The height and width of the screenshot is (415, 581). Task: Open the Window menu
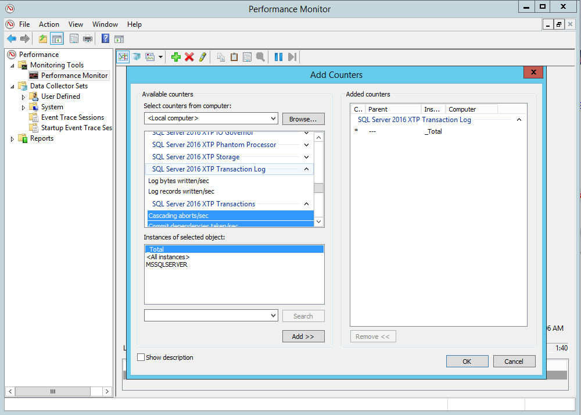105,24
